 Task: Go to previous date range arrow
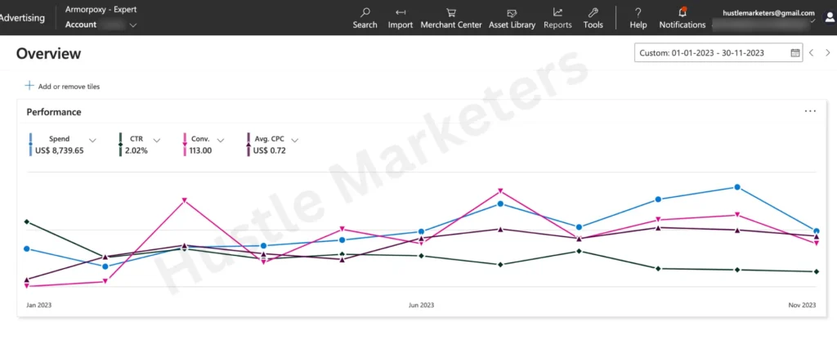pyautogui.click(x=812, y=53)
